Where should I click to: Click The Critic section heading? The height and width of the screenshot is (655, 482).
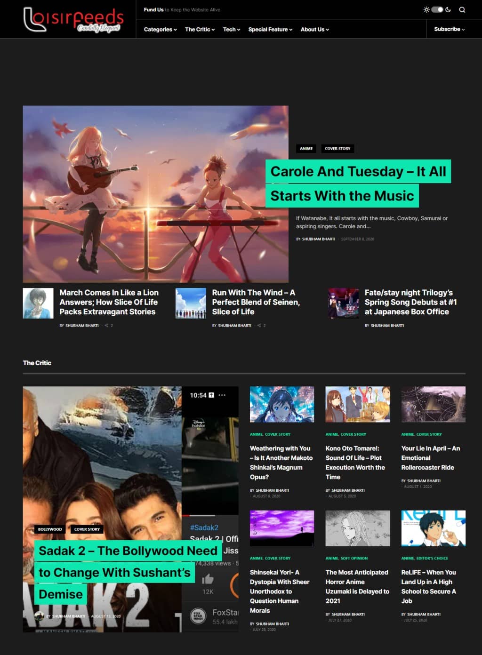pyautogui.click(x=37, y=363)
